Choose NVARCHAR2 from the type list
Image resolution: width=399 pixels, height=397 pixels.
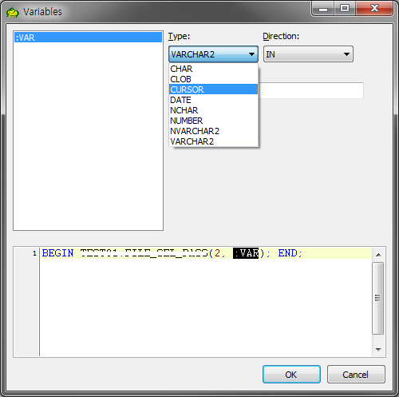tap(213, 131)
